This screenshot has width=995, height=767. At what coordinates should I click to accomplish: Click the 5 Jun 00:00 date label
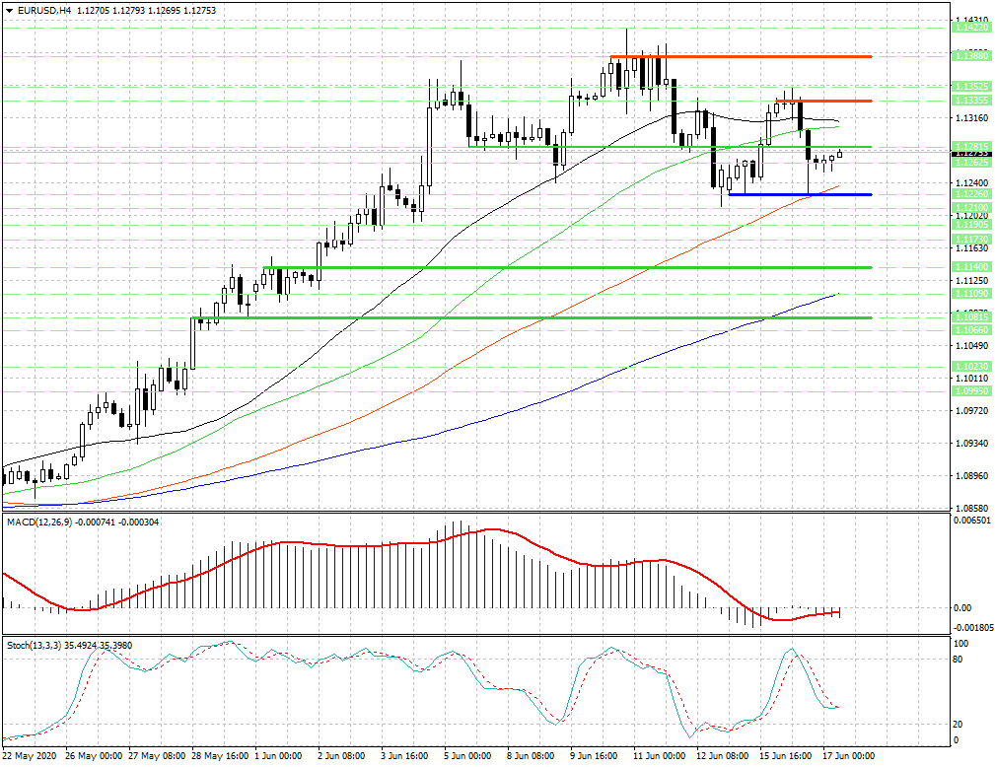tap(467, 755)
